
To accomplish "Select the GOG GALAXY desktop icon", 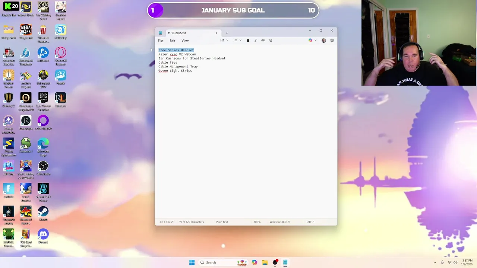I will tap(43, 123).
